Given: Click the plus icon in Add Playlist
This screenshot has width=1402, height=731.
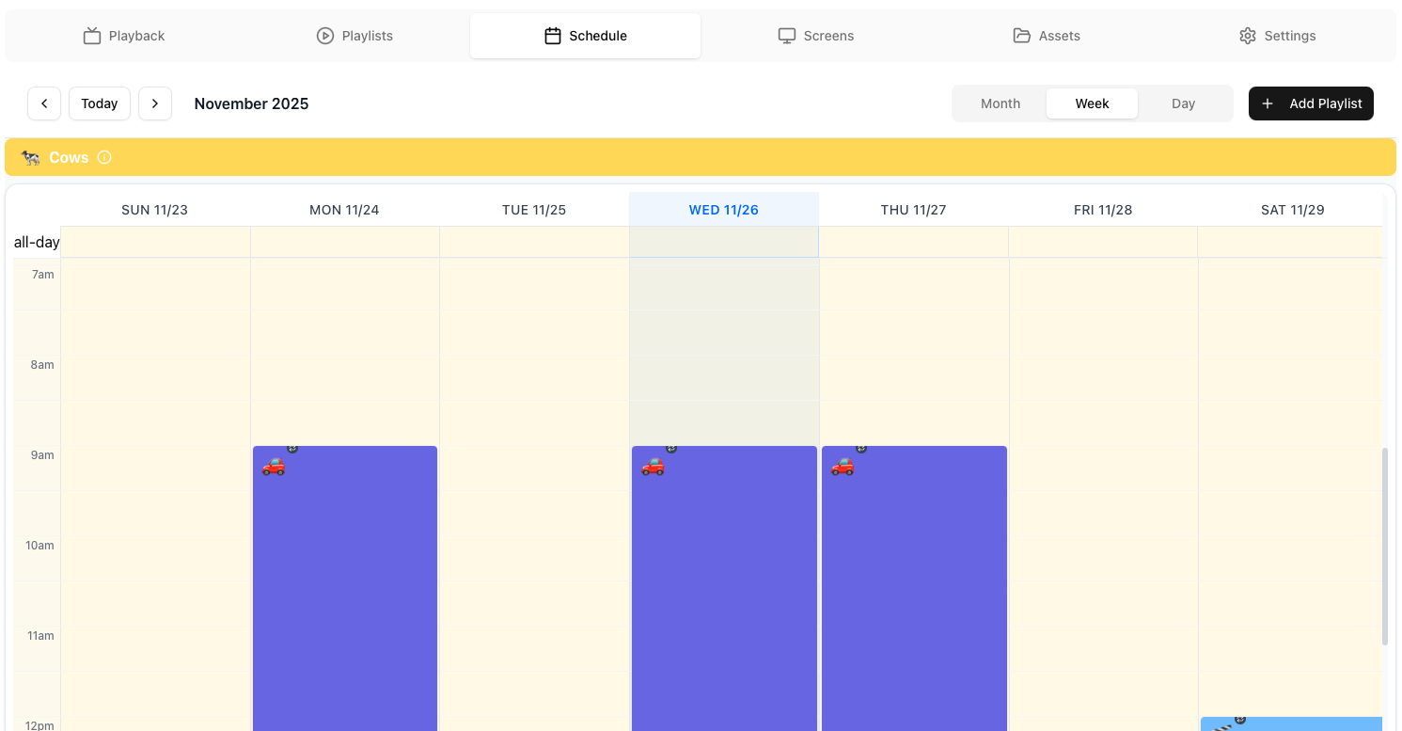Looking at the screenshot, I should coord(1268,103).
